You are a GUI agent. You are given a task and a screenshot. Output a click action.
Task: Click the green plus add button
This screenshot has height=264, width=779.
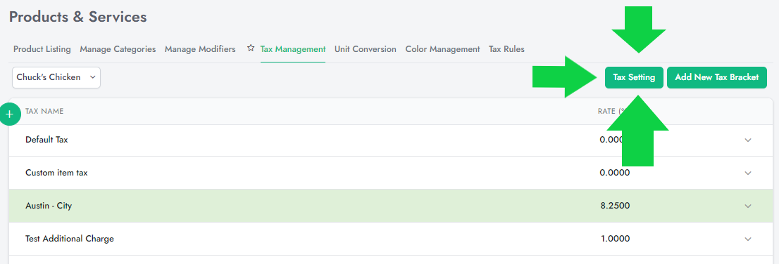(9, 114)
